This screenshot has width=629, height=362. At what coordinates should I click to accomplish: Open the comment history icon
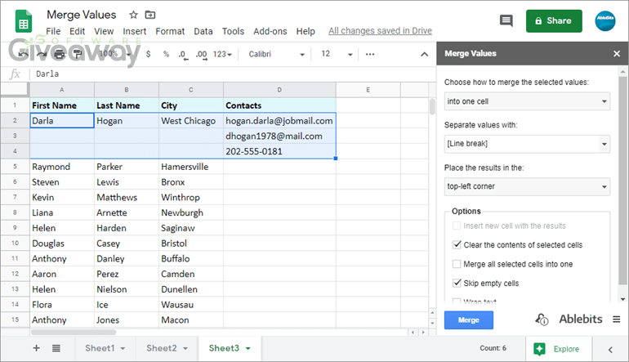click(506, 20)
